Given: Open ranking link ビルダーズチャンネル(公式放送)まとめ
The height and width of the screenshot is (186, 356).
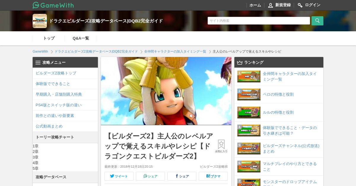Looking at the screenshot, I should tap(291, 149).
